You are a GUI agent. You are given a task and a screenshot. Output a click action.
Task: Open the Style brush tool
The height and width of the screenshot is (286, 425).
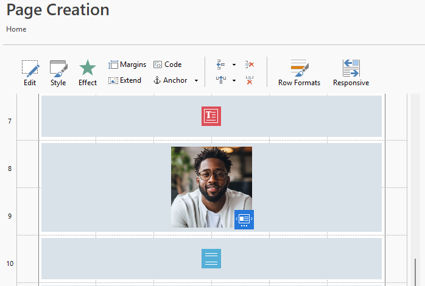[x=58, y=72]
